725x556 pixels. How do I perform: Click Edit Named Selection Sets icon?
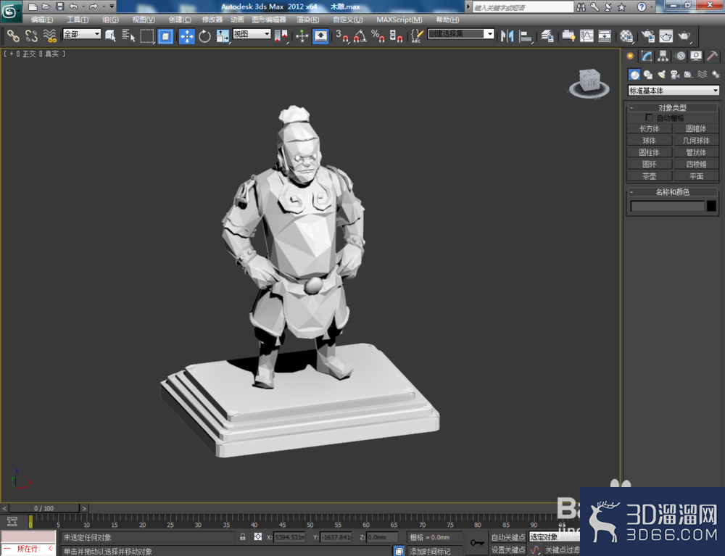tap(417, 36)
